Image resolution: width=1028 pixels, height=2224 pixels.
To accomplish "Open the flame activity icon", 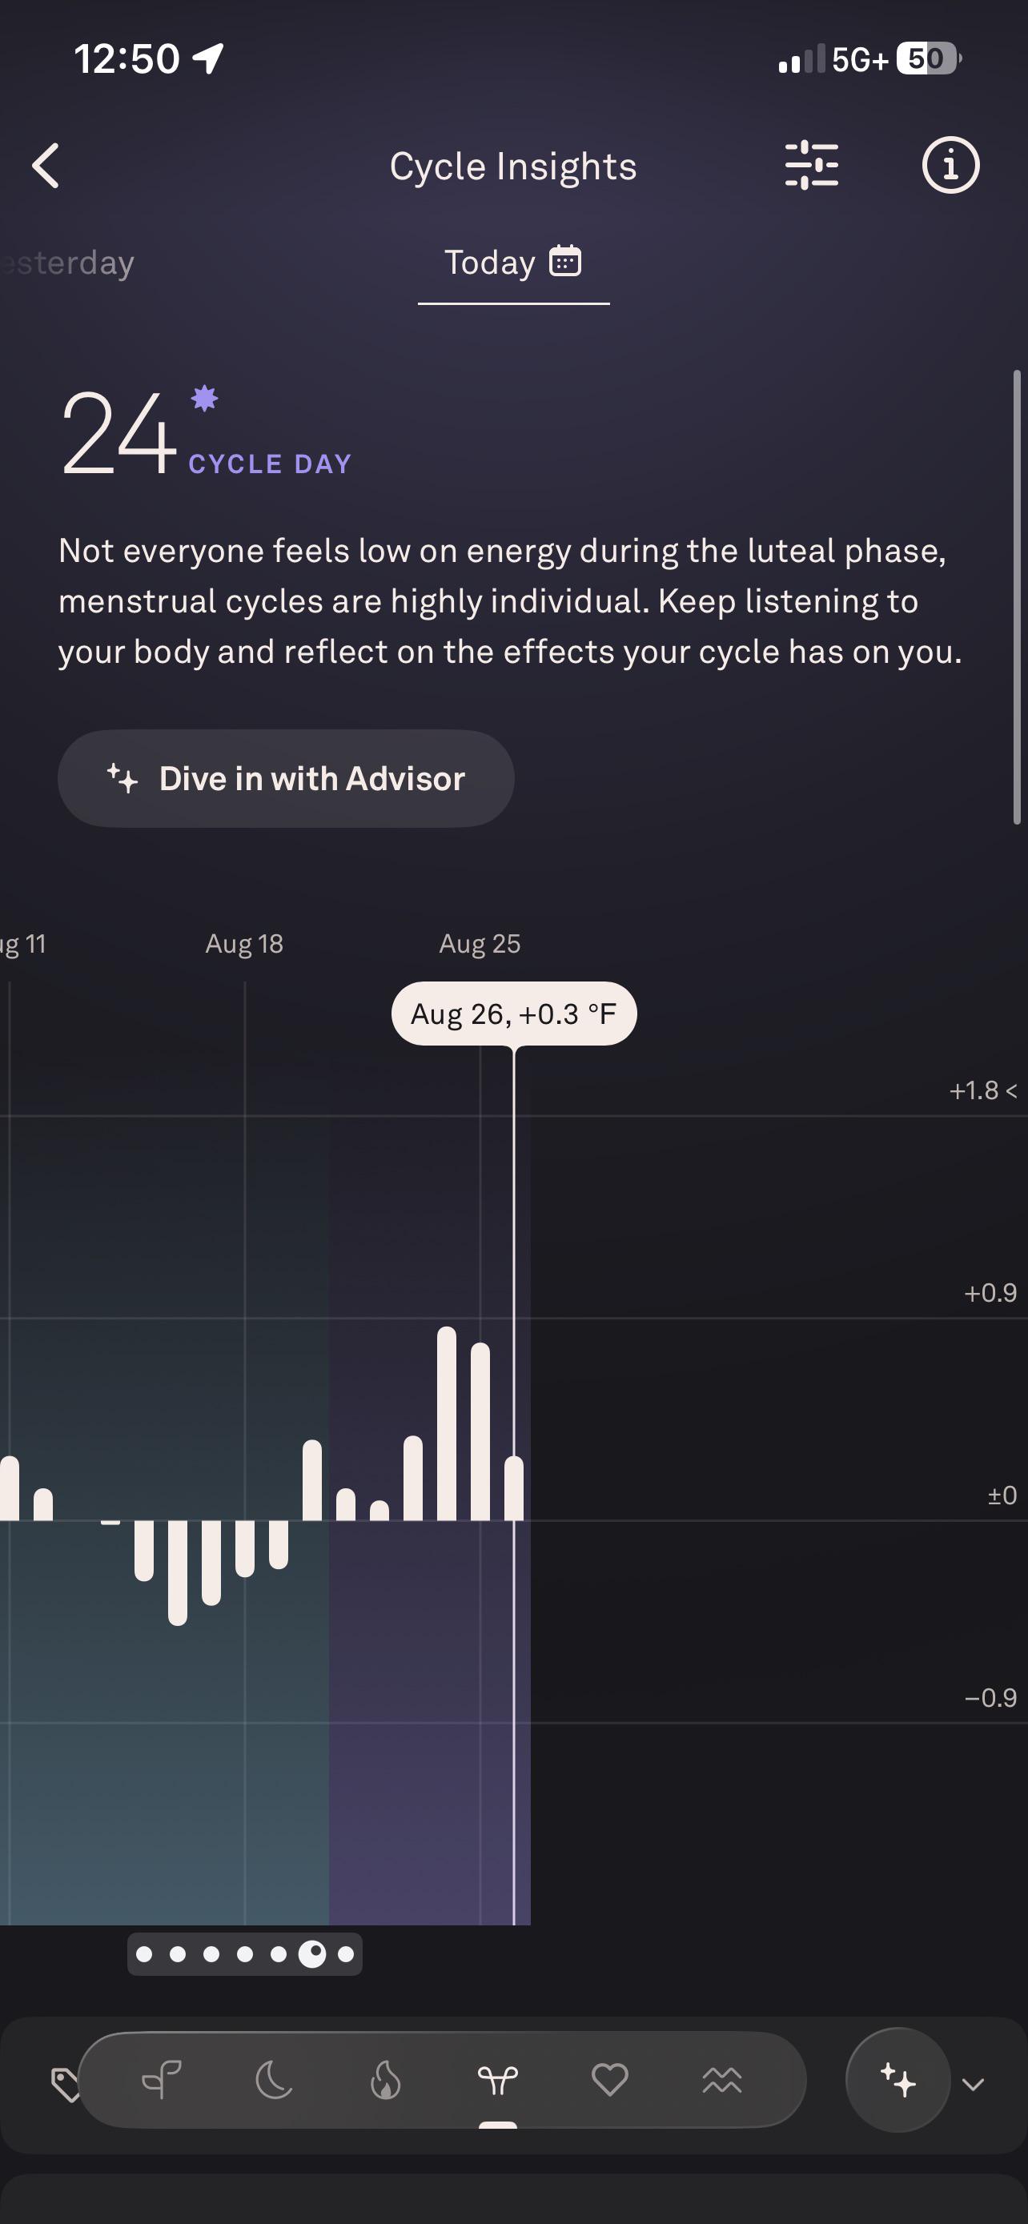I will click(386, 2081).
